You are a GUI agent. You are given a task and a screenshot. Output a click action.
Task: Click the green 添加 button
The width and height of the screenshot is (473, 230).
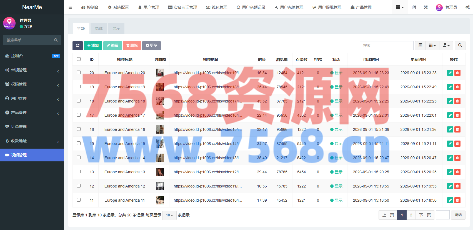pyautogui.click(x=93, y=46)
